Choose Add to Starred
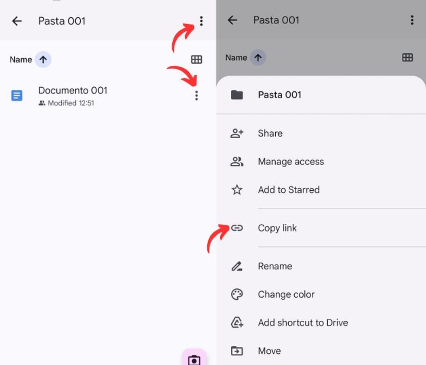Image resolution: width=426 pixels, height=365 pixels. coord(288,190)
